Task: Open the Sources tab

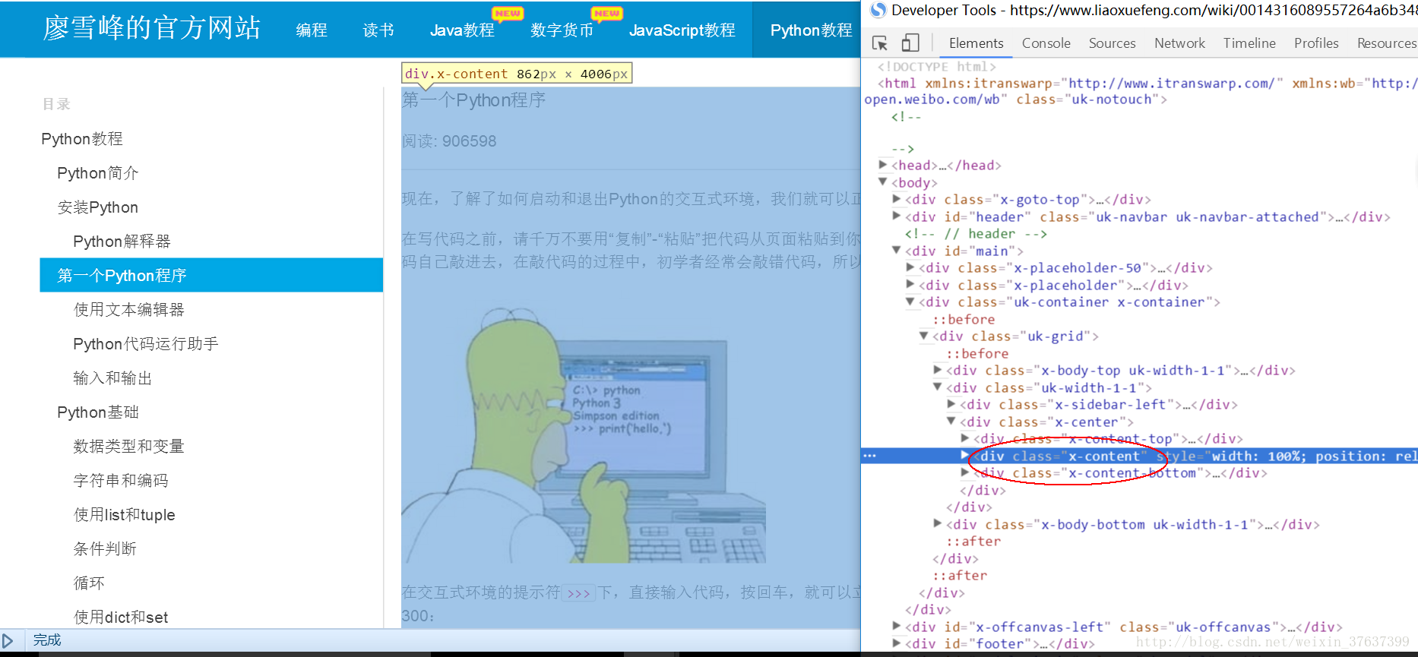Action: pyautogui.click(x=1112, y=43)
